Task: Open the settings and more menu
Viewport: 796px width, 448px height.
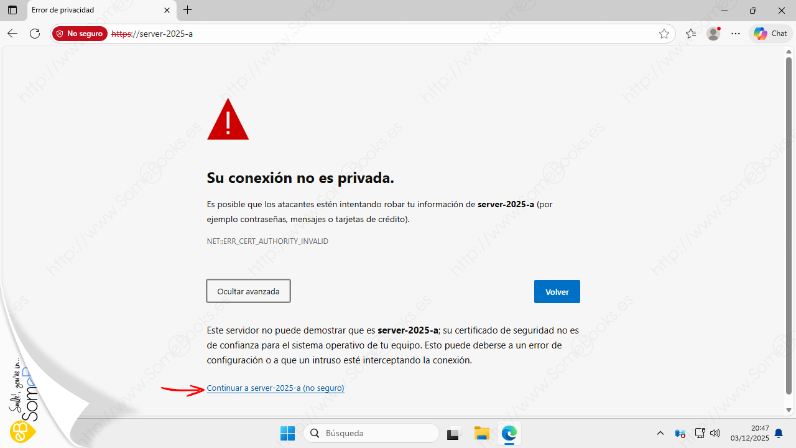Action: pyautogui.click(x=736, y=34)
